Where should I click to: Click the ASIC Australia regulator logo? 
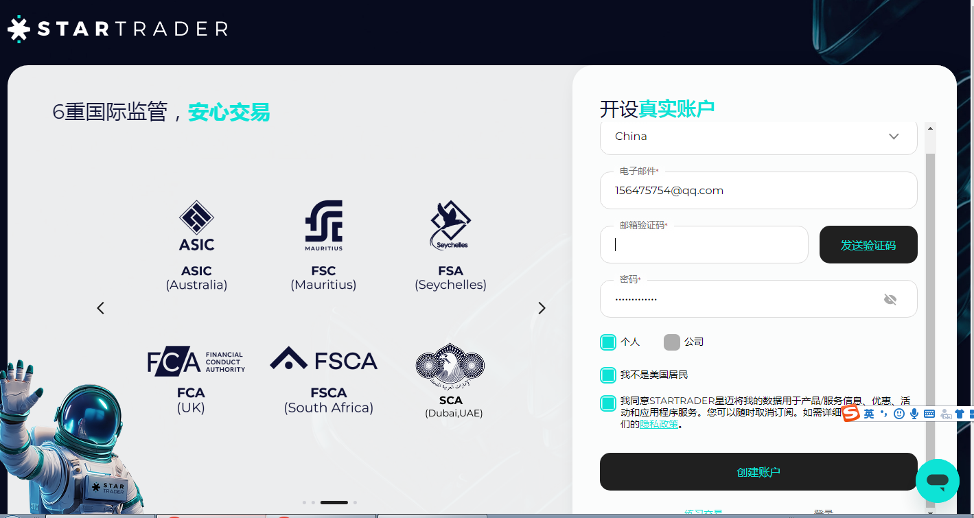click(196, 226)
